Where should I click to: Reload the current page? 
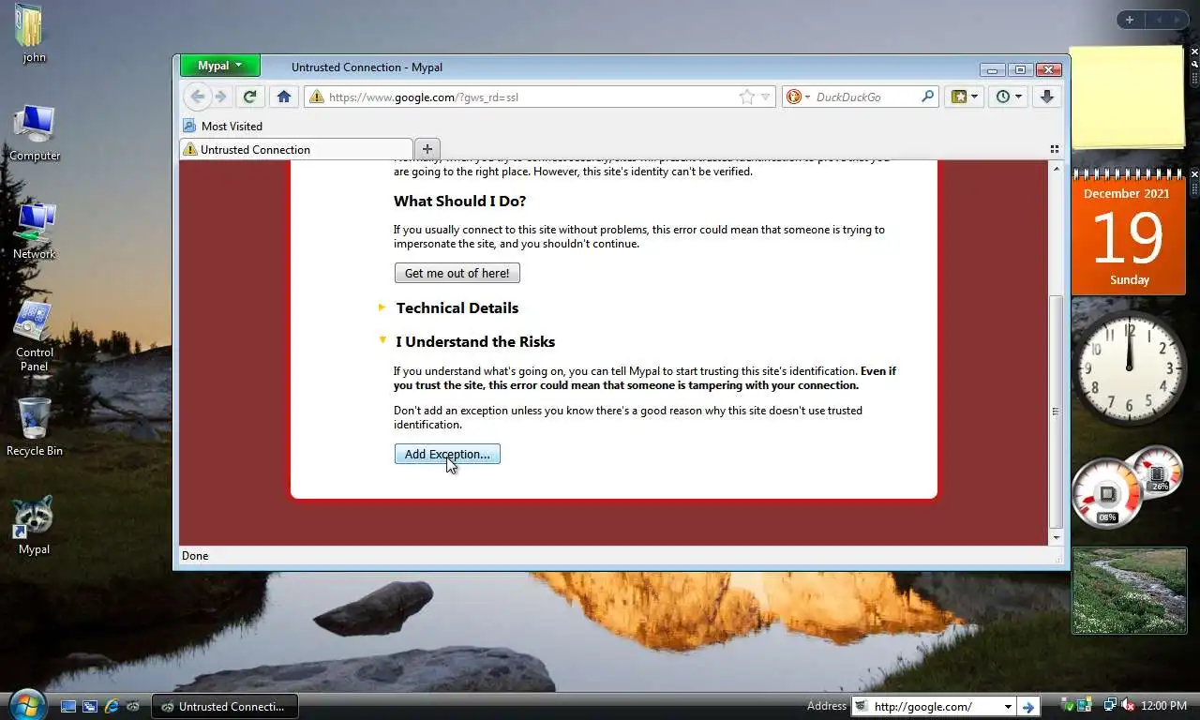249,97
